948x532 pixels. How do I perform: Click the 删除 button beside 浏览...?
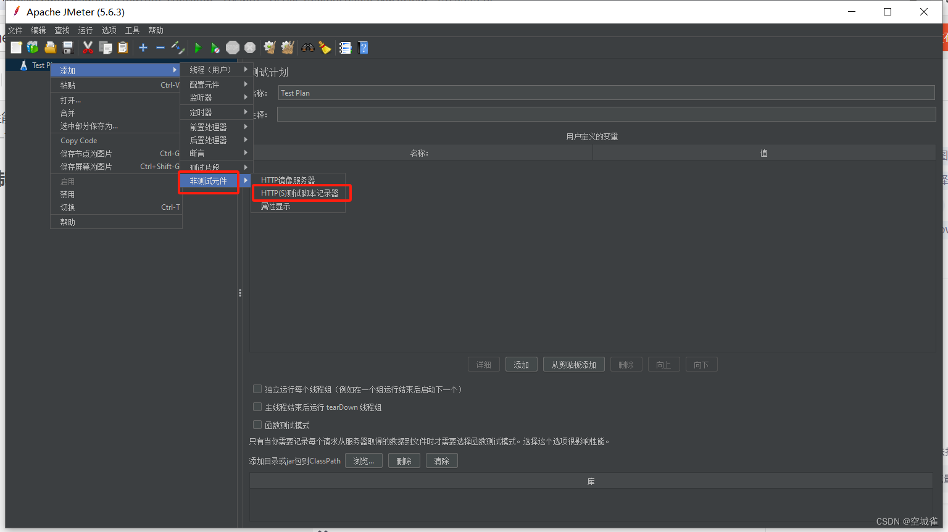pos(404,461)
